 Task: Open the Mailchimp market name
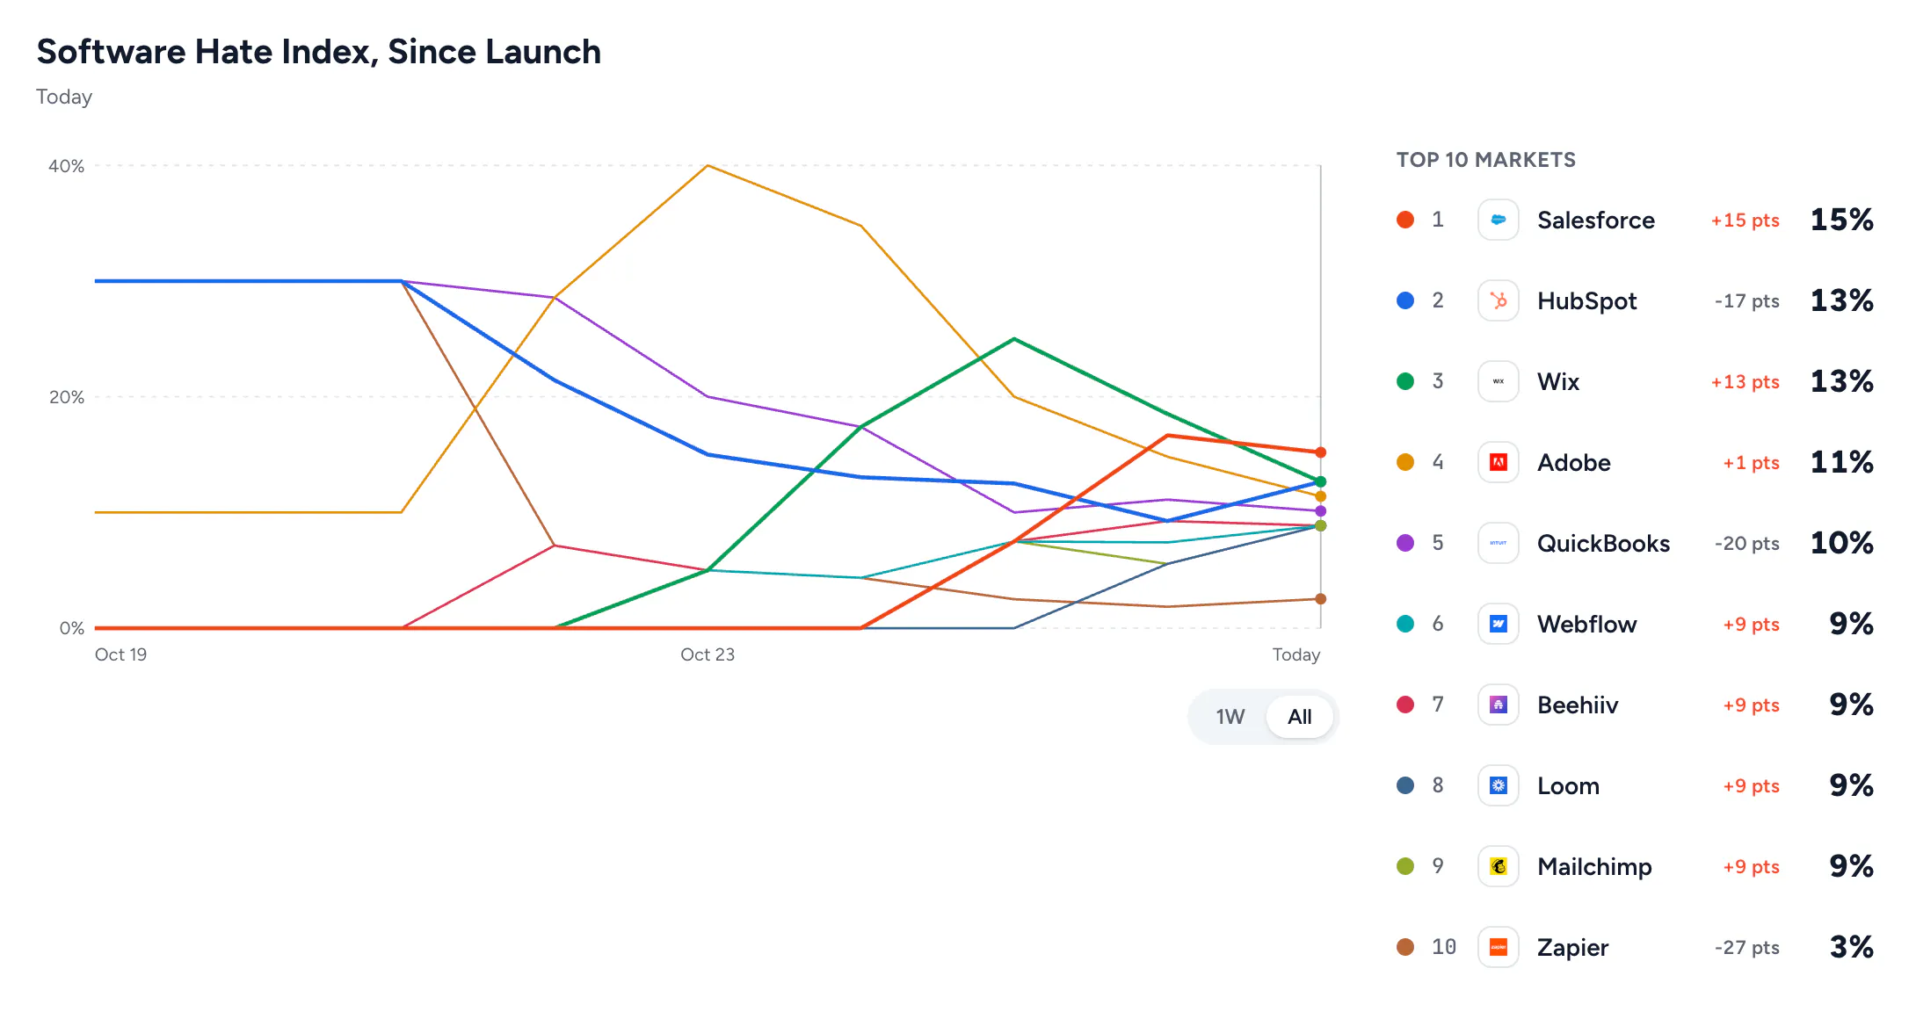click(1594, 866)
